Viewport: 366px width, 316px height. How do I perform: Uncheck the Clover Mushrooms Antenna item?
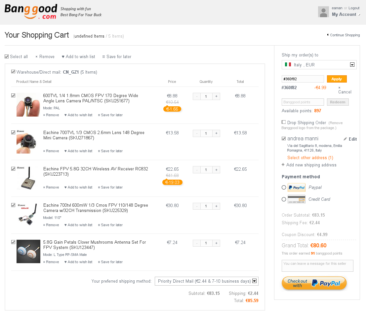[x=13, y=242]
